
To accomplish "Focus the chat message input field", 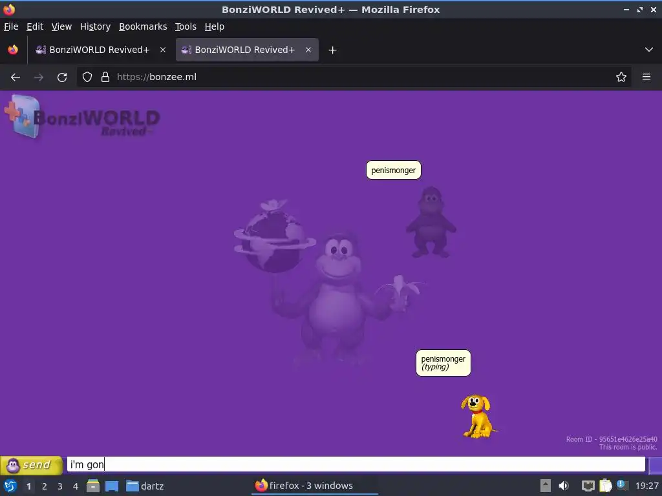I will (356, 464).
